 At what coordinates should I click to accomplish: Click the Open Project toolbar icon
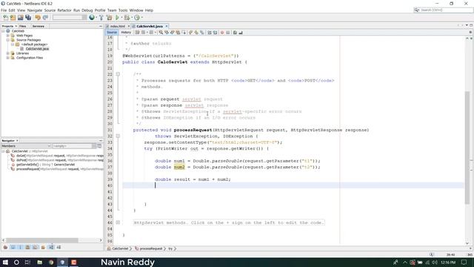click(x=20, y=18)
